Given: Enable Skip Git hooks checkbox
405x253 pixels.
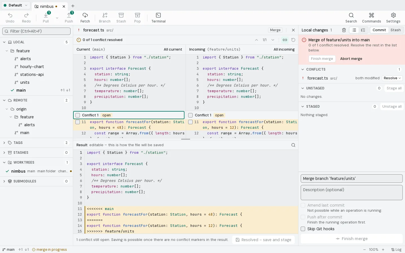Looking at the screenshot, I should point(303,229).
